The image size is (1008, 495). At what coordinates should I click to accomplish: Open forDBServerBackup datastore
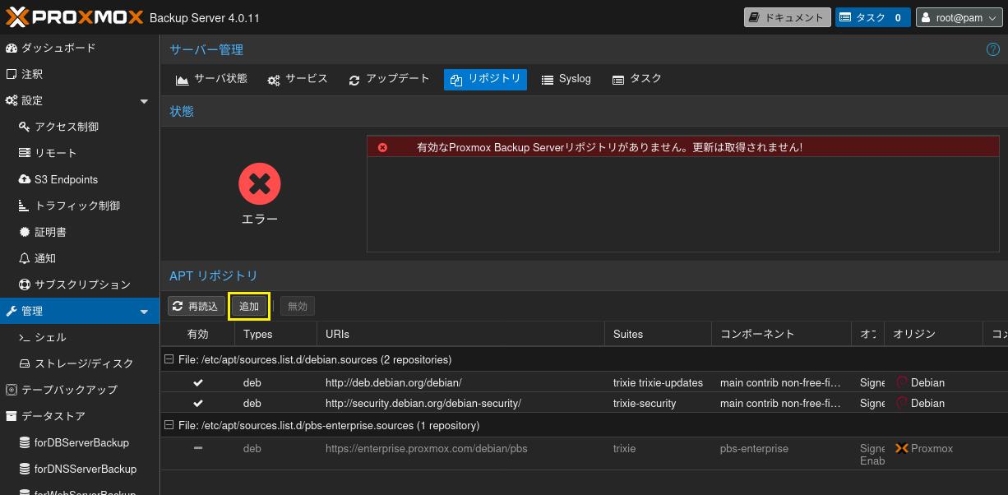81,442
